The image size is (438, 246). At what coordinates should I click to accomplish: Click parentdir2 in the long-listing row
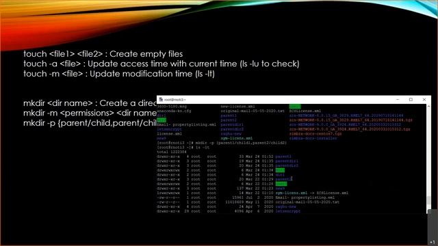click(287, 165)
